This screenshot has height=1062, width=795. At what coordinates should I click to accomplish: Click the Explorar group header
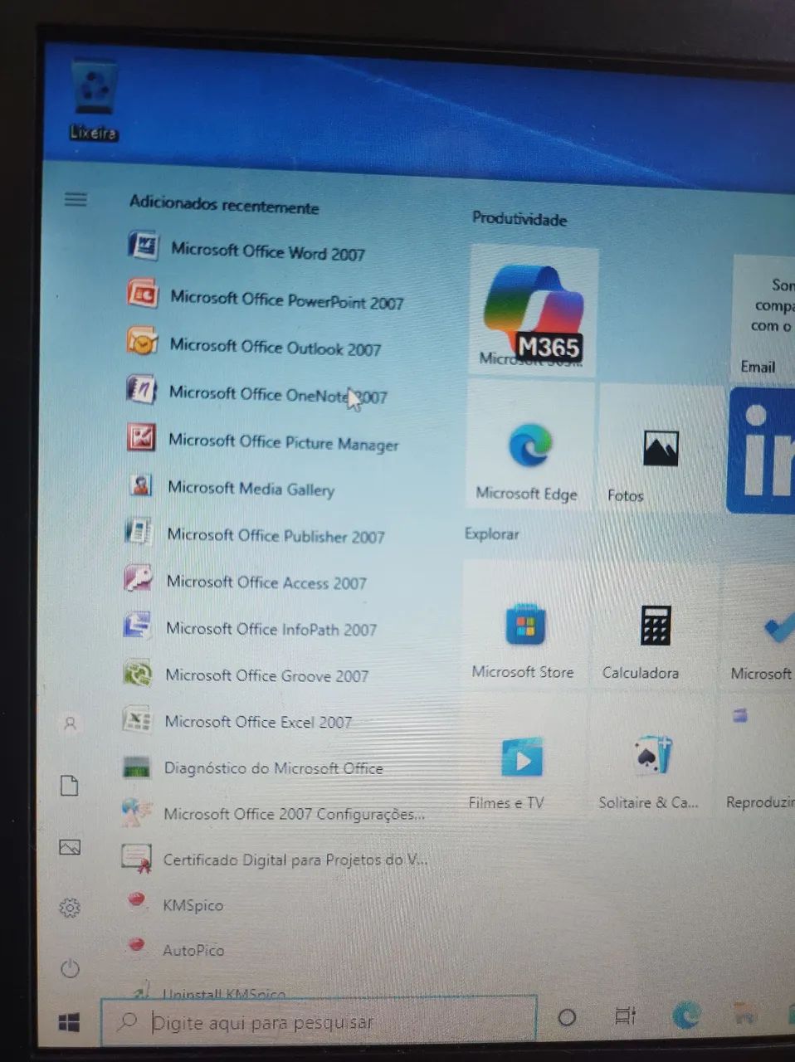[492, 533]
